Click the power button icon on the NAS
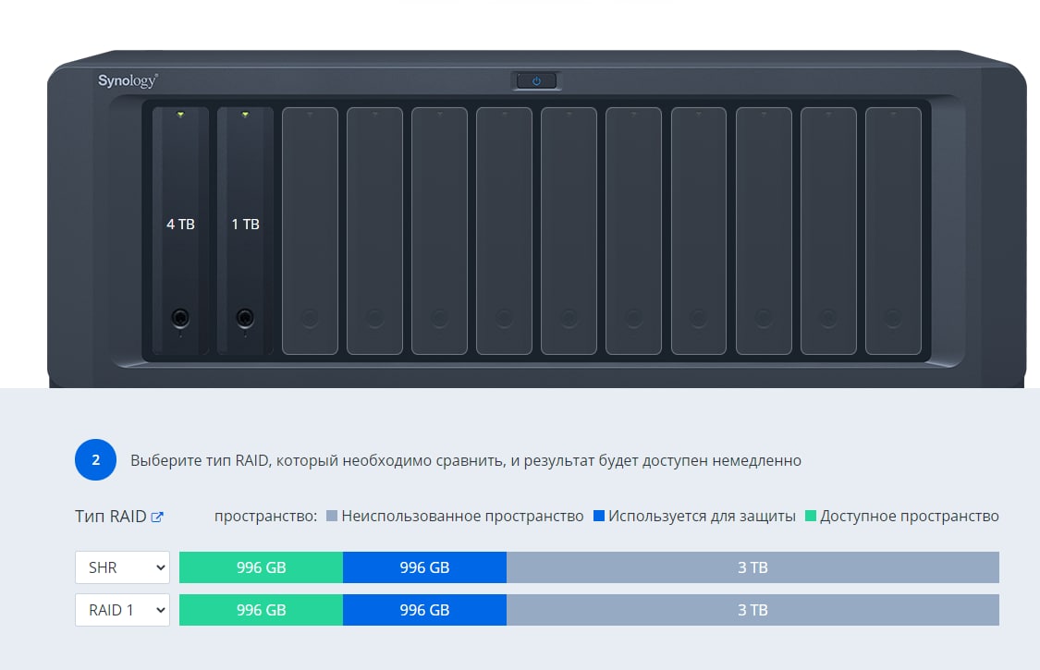 point(536,81)
